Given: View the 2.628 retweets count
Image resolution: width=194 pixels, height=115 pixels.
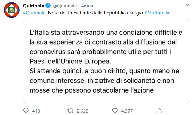Looking at the screenshot, I should (x=82, y=111).
